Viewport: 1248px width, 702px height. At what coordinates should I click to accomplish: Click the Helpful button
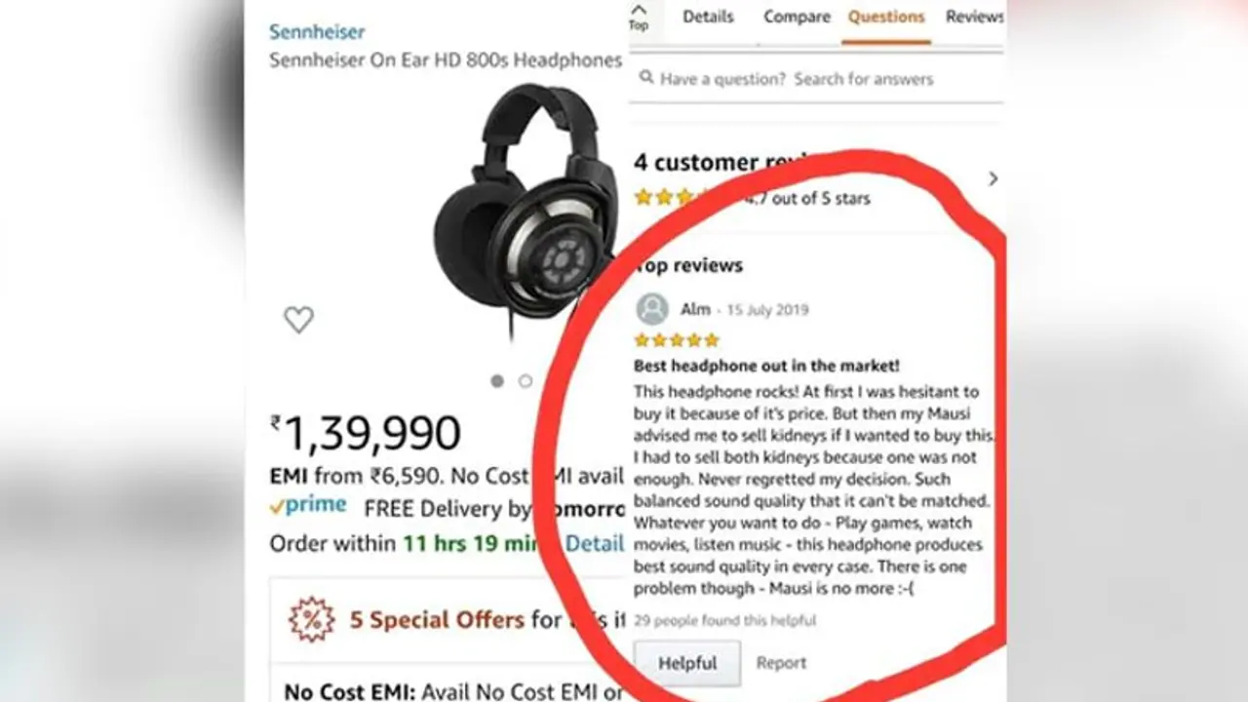[x=687, y=663]
